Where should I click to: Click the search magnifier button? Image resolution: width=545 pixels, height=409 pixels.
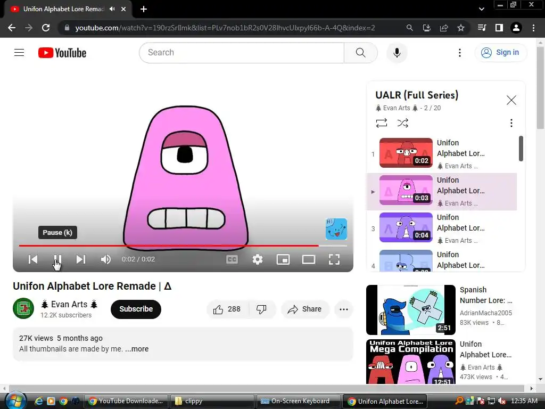point(360,53)
